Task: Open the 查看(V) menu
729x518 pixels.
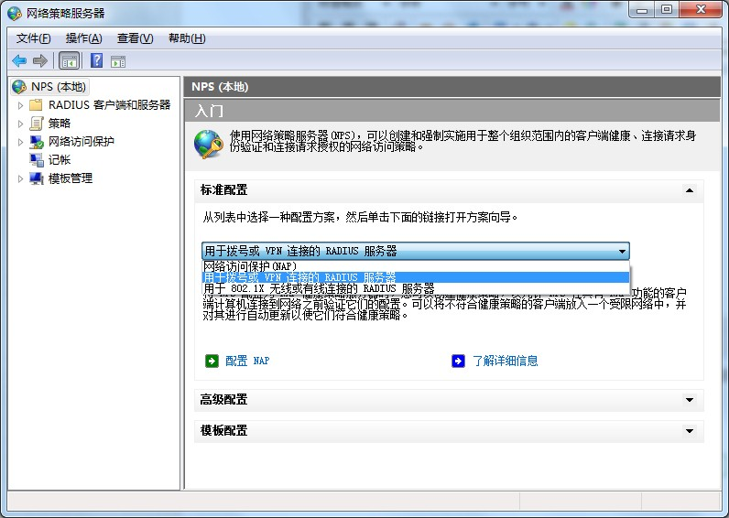Action: click(135, 38)
